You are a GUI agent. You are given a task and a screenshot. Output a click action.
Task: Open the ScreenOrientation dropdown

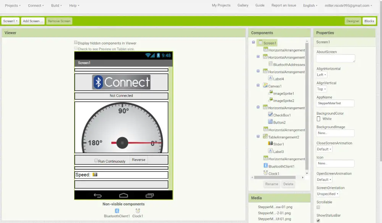[x=327, y=194]
